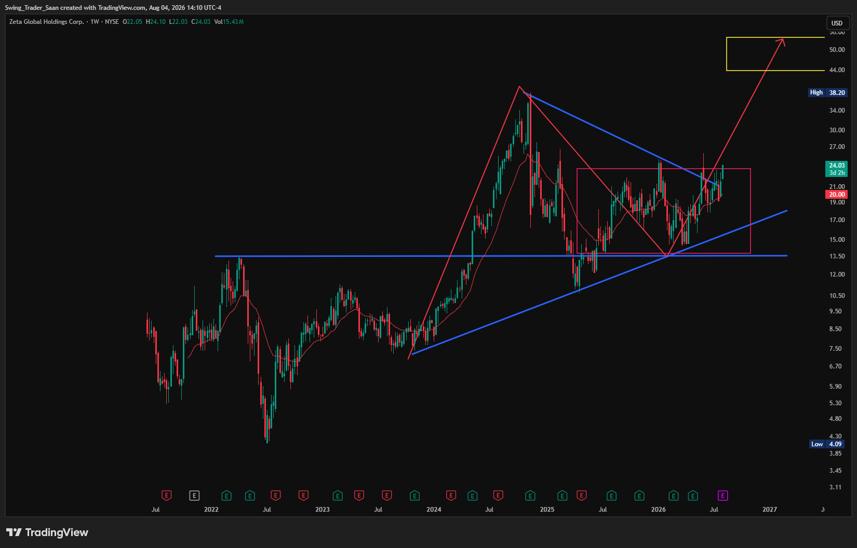Click the NYSE exchange label
857x548 pixels.
(112, 22)
